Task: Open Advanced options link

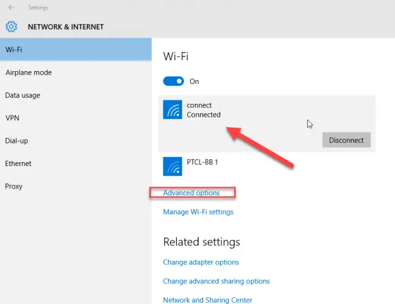Action: (x=191, y=193)
